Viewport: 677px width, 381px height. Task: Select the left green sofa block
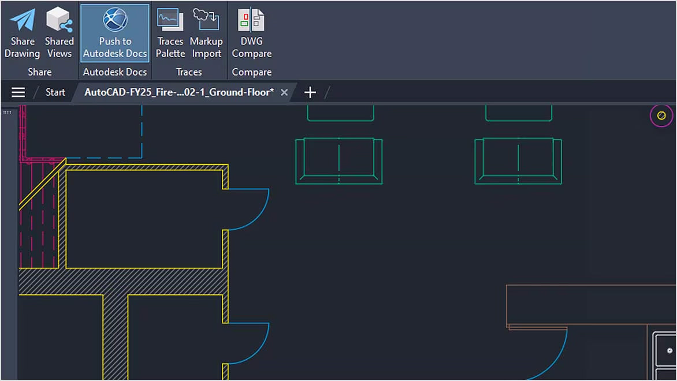(338, 161)
